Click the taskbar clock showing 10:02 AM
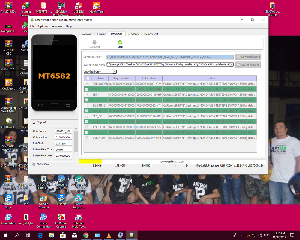Screen dimensions: 300x240 coord(279,235)
